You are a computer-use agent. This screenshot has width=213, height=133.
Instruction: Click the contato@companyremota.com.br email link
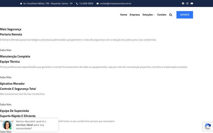[x=115, y=4]
